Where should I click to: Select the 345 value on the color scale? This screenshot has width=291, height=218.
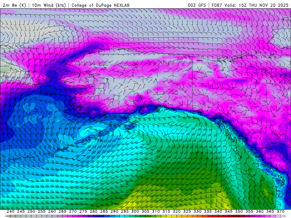[x=229, y=211]
